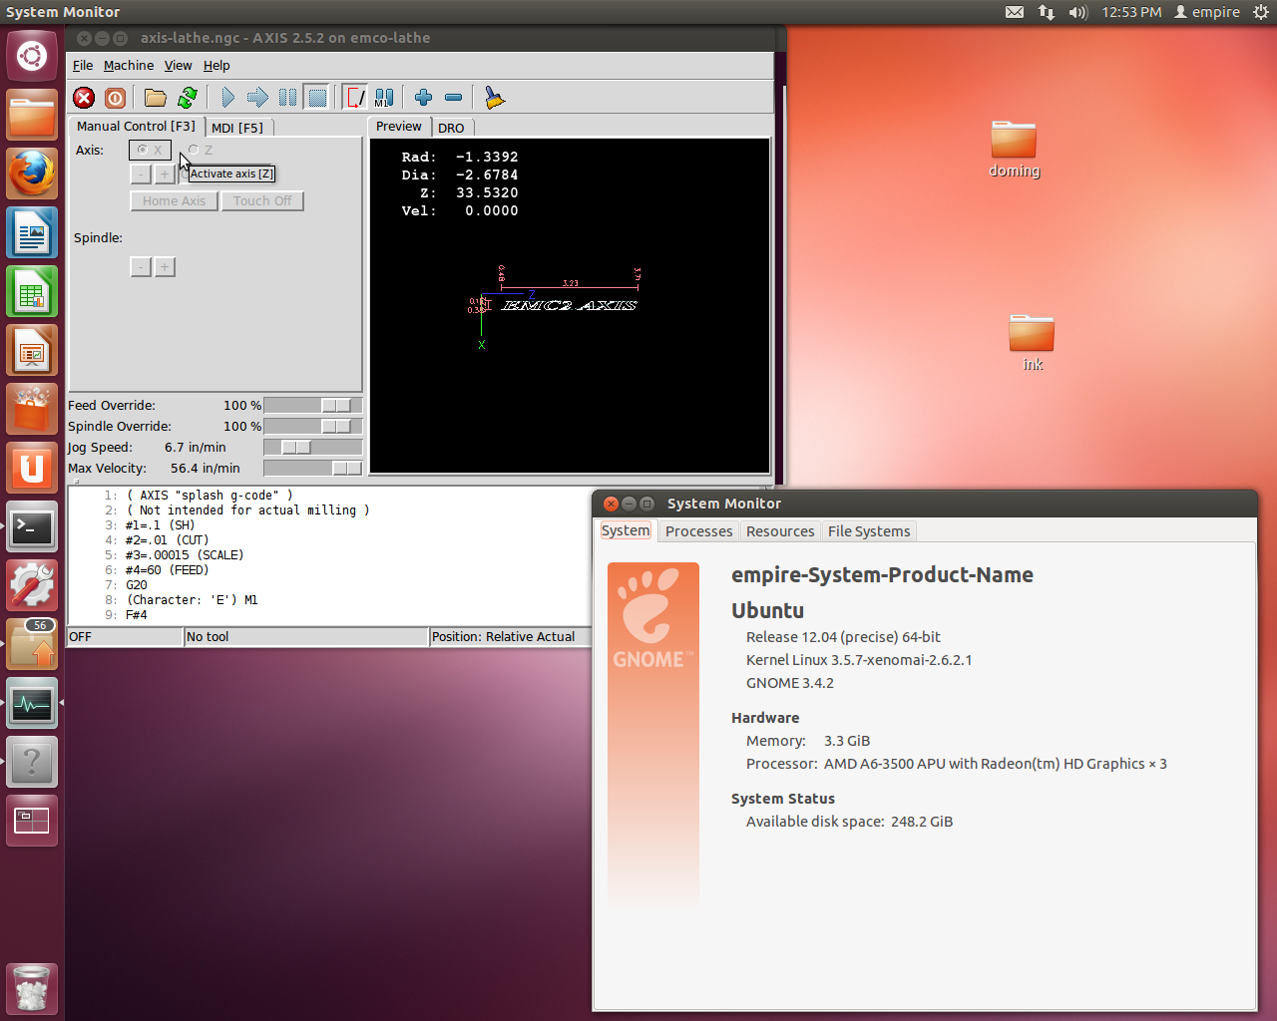Zoom in the preview with plus icon
1277x1021 pixels.
point(423,97)
